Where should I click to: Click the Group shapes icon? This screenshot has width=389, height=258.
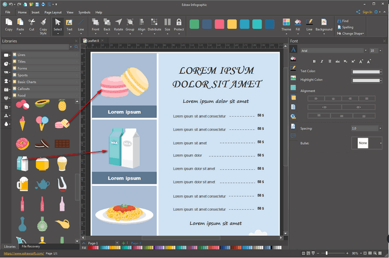click(x=129, y=23)
